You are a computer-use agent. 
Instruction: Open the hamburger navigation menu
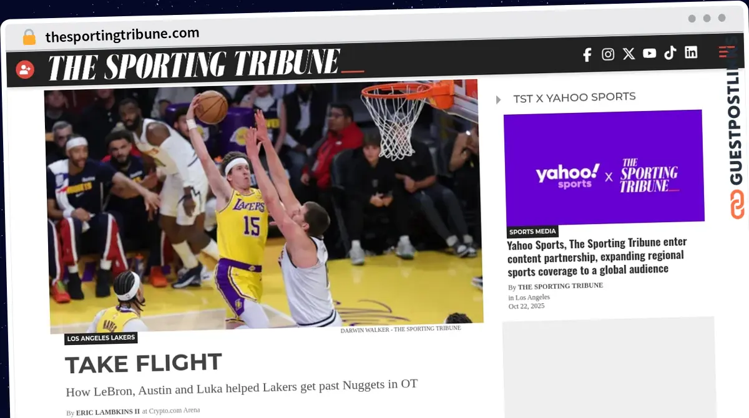726,52
